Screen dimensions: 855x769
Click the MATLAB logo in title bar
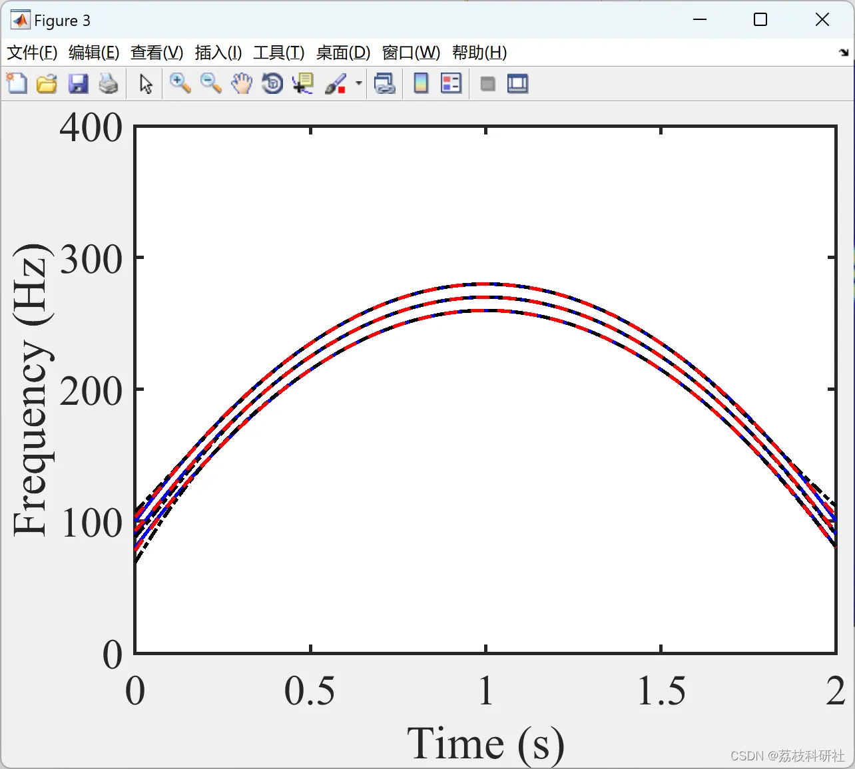coord(20,20)
